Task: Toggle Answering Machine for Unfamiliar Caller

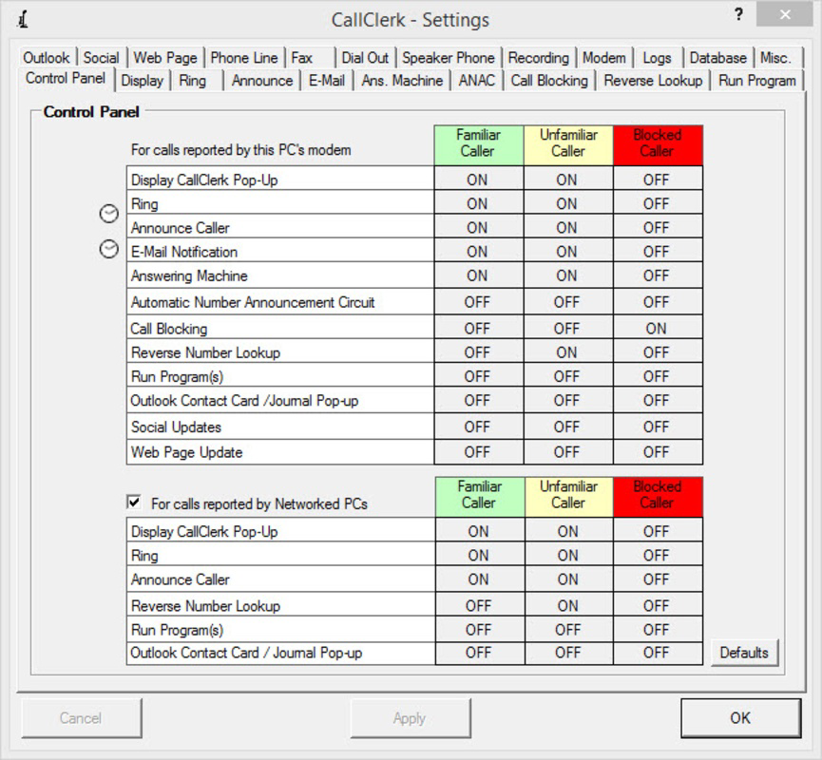Action: coord(567,276)
